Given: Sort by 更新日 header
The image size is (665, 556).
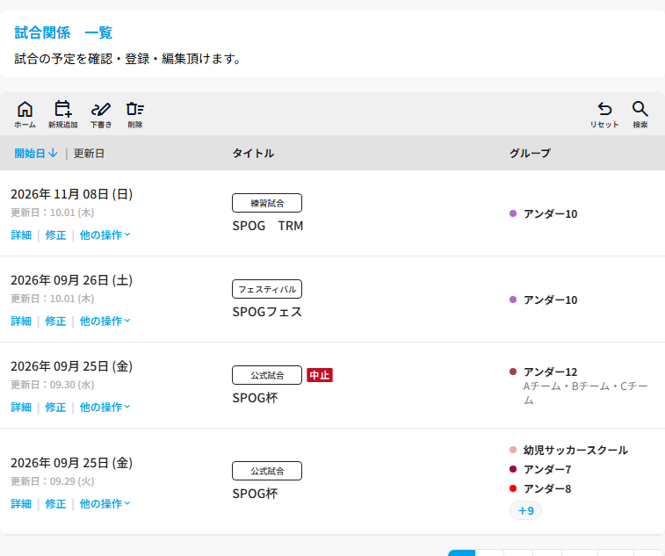Looking at the screenshot, I should 89,153.
